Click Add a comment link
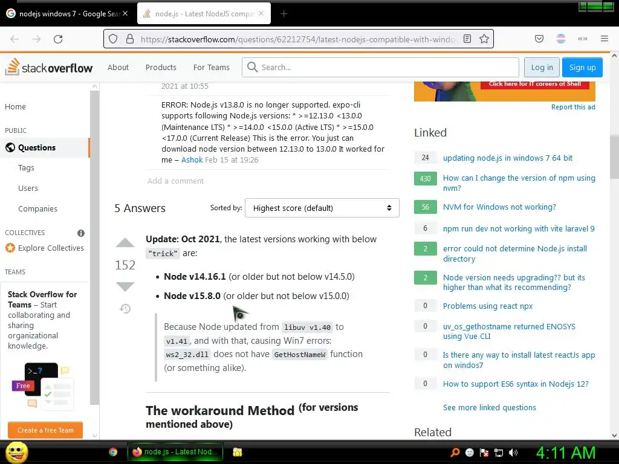Screen dimensions: 619x464 (x=175, y=181)
